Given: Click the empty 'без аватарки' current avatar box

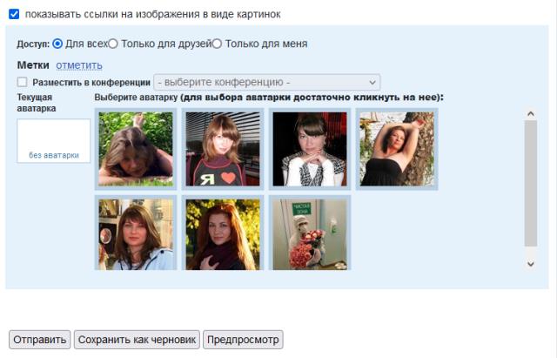Looking at the screenshot, I should (54, 141).
